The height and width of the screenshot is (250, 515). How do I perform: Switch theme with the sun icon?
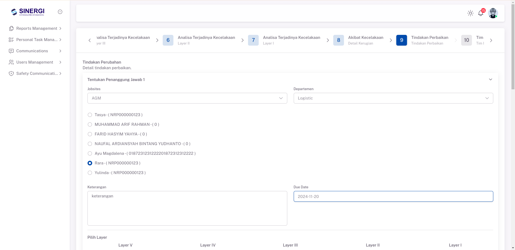click(470, 13)
